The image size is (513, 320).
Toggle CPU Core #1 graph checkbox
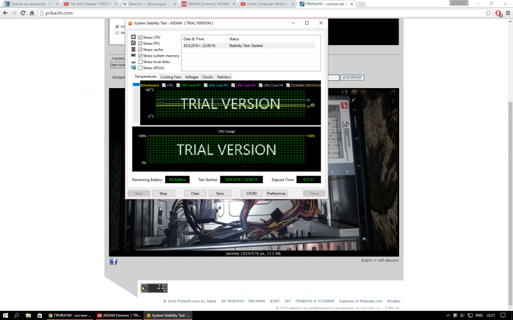179,85
